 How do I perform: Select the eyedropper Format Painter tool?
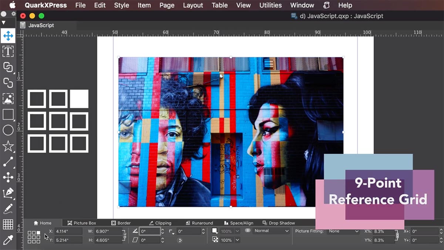pos(8,240)
